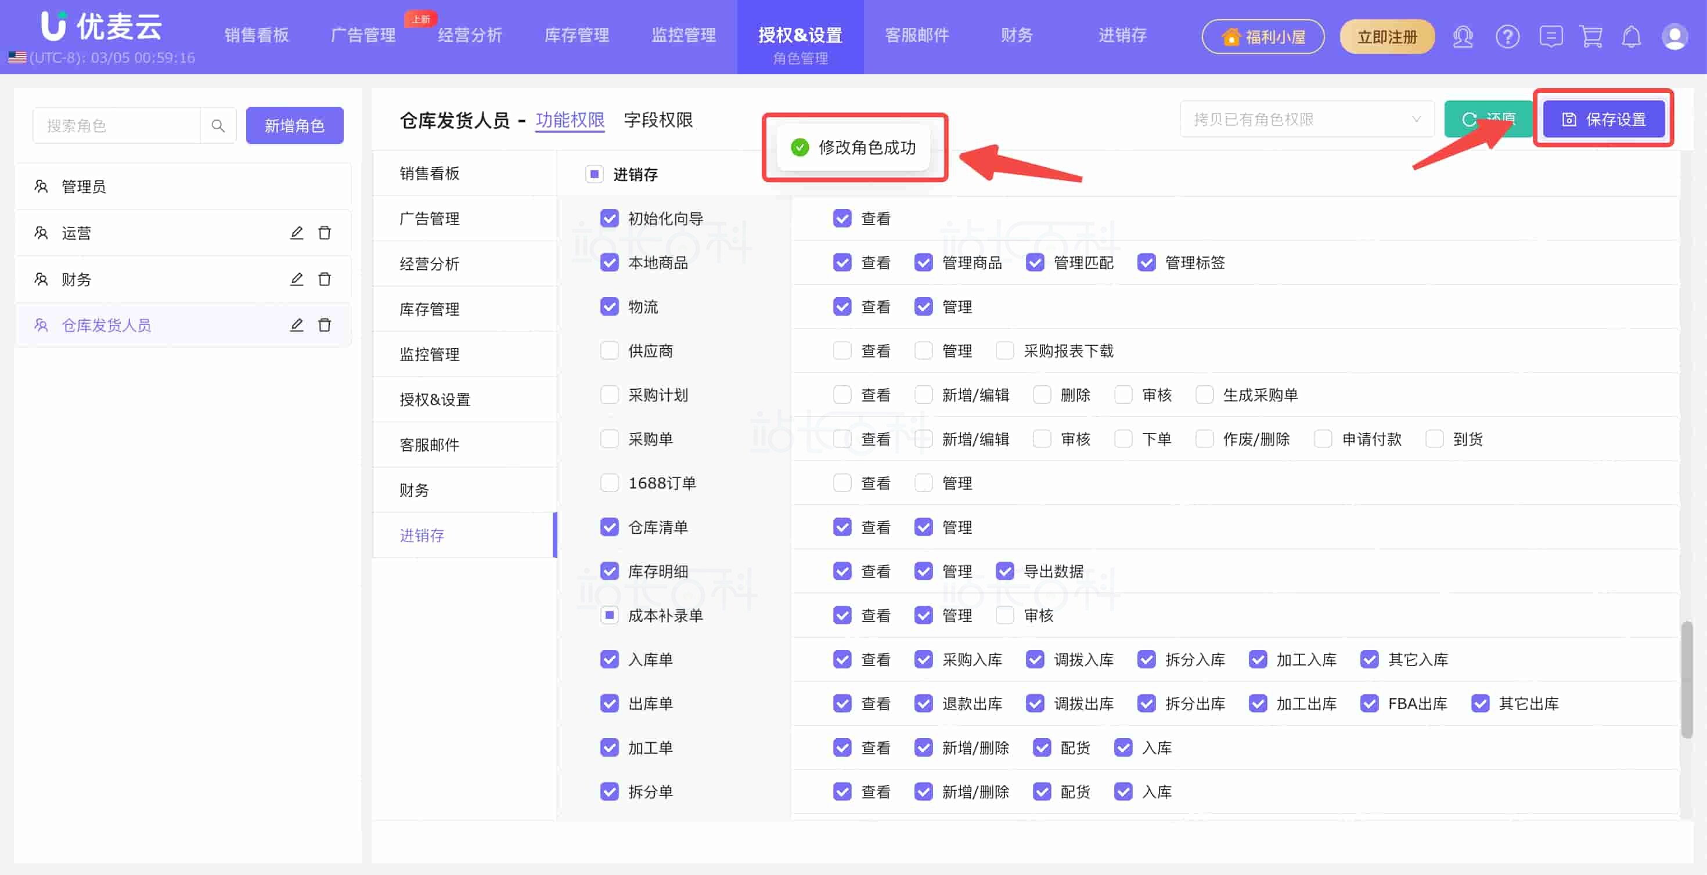Image resolution: width=1707 pixels, height=875 pixels.
Task: Click the 保存设置 button
Action: pos(1604,119)
